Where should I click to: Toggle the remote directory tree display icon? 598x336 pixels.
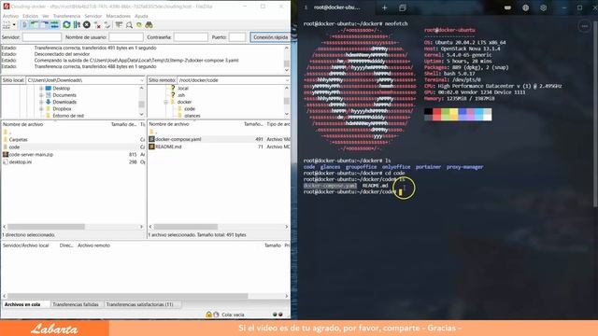pos(45,25)
